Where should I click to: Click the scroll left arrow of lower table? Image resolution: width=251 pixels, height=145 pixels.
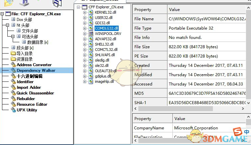coord(136,140)
